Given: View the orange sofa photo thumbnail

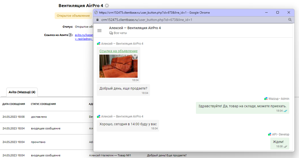Looking at the screenshot, I should pos(118,66).
